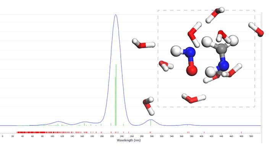
Task: Select the gray carbon atom
Action: point(221,49)
